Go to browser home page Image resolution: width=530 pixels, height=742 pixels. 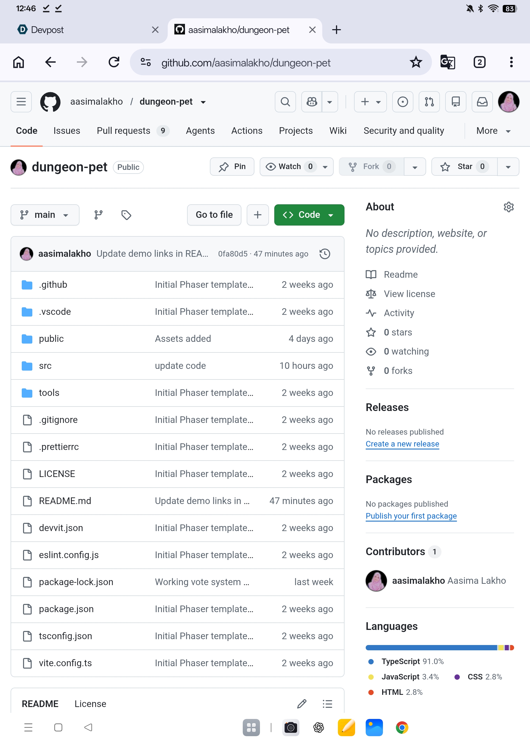(x=19, y=62)
